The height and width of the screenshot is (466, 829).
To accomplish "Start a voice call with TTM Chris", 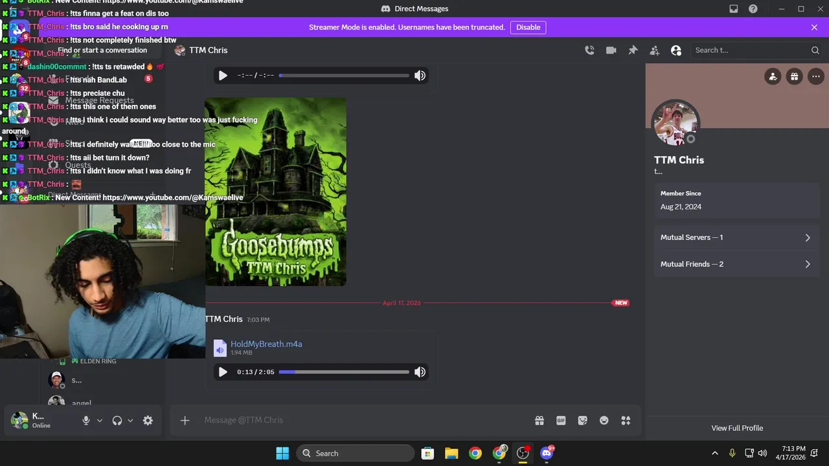I will click(589, 50).
